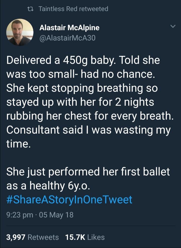This screenshot has height=248, width=181.
Task: Click the 3,997 retweet count number
Action: (x=15, y=237)
